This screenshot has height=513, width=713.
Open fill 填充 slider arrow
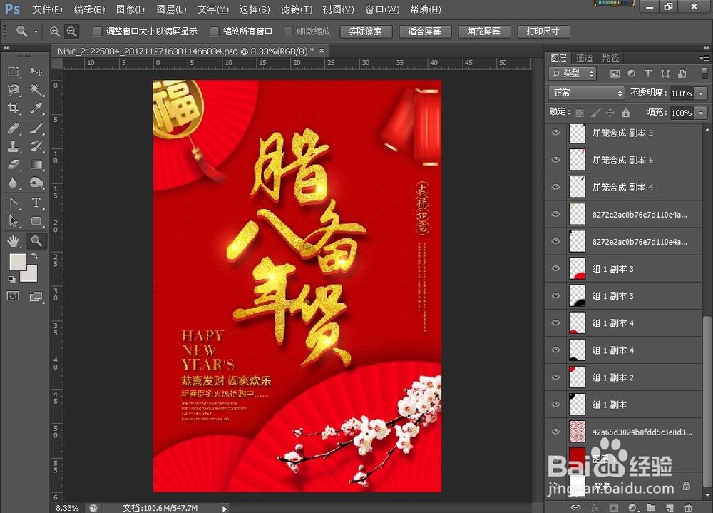point(701,113)
